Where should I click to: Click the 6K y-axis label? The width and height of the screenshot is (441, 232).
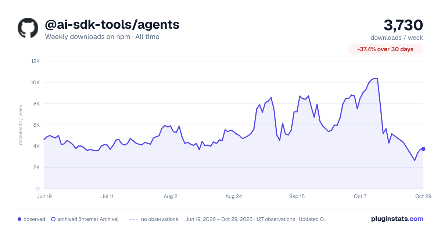37,125
